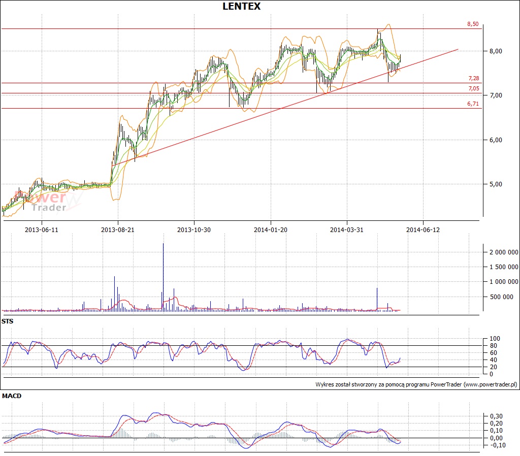Click the 2014-06-12 date label
The image size is (520, 456).
423,230
